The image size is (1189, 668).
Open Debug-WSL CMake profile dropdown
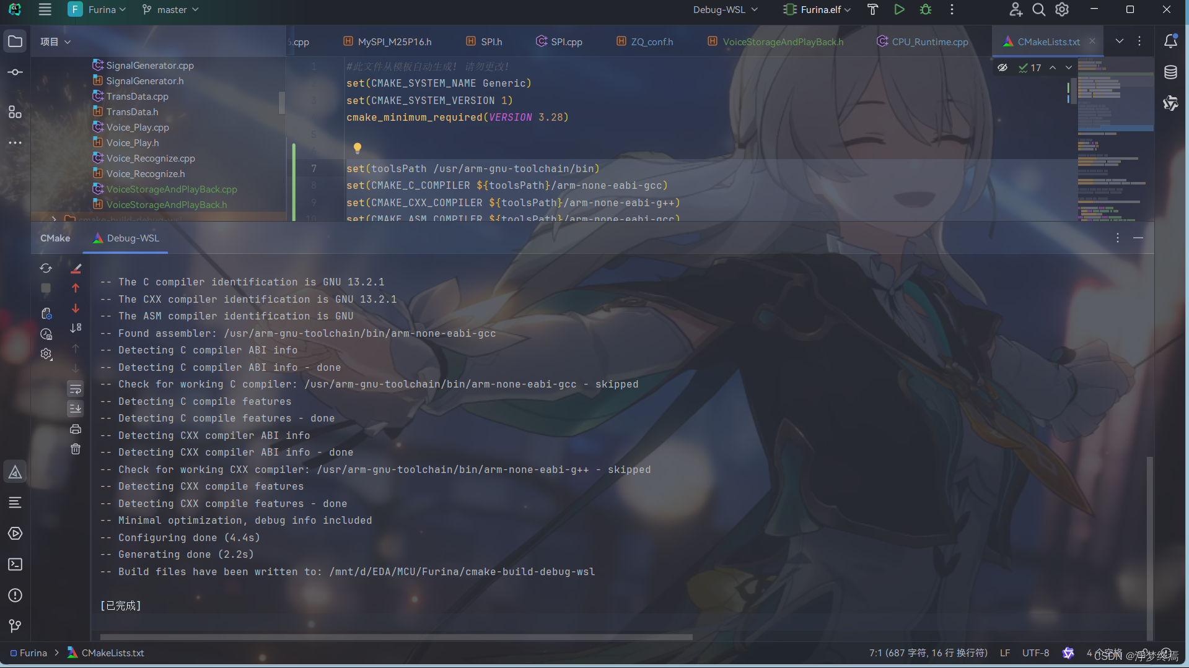point(726,9)
